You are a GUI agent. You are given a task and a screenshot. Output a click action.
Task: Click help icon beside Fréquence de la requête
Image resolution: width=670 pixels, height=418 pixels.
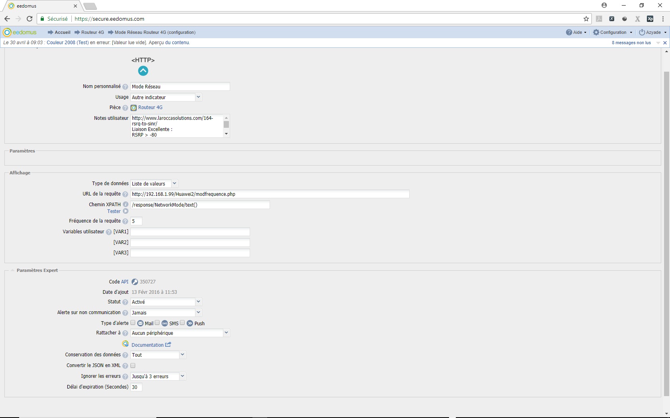(x=125, y=221)
